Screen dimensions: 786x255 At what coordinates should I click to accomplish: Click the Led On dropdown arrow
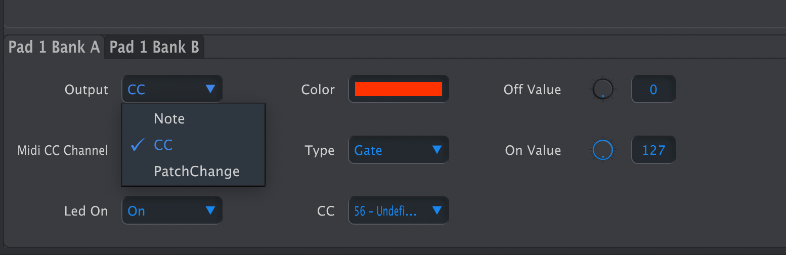point(210,210)
